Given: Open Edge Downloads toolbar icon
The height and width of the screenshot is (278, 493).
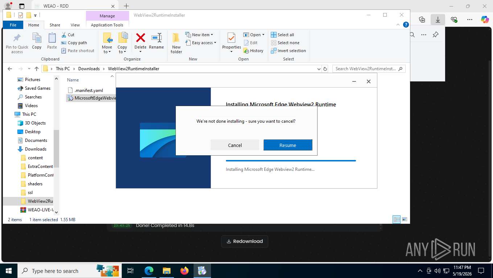Looking at the screenshot, I should coord(438,20).
